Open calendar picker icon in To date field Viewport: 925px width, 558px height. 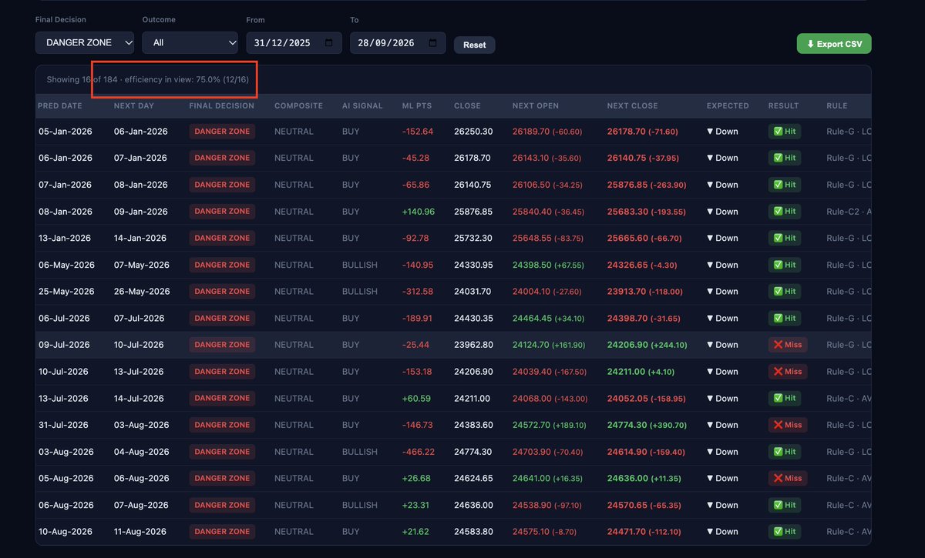tap(433, 43)
